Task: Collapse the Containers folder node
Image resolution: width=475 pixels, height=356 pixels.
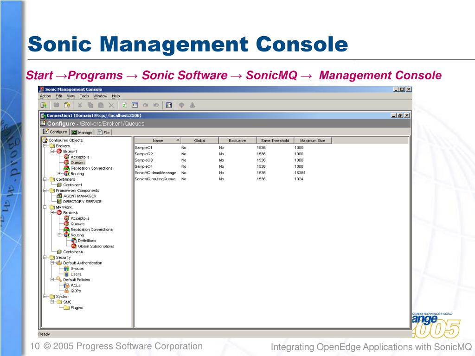Action: pos(45,179)
